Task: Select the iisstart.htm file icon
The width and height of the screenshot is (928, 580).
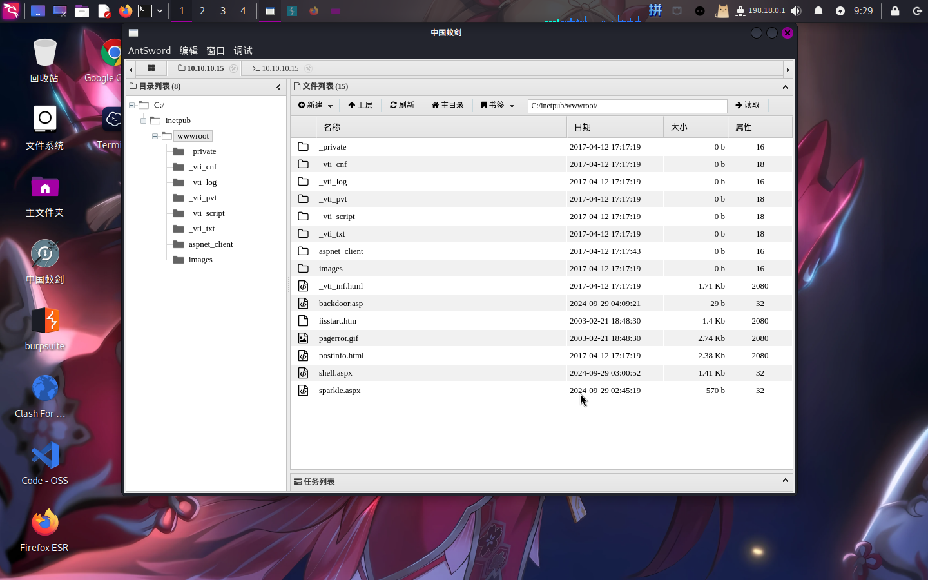Action: (303, 321)
